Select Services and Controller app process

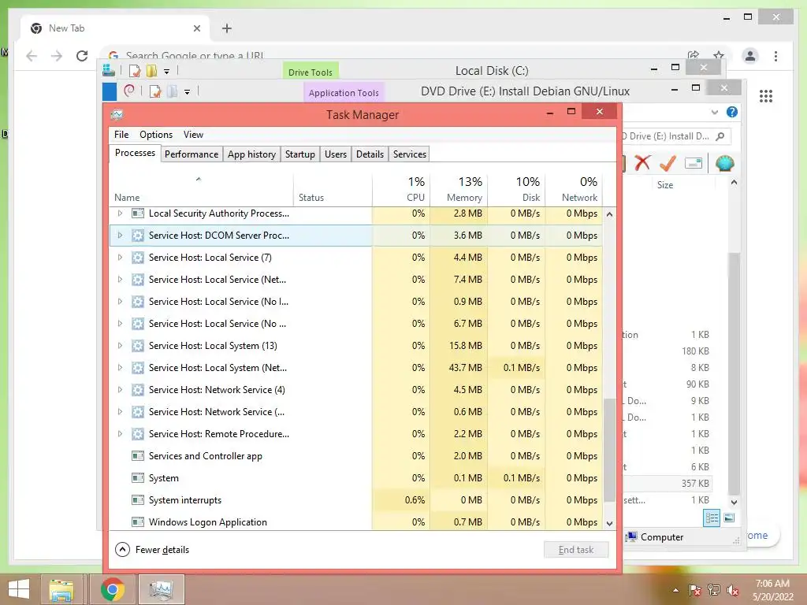point(356,456)
